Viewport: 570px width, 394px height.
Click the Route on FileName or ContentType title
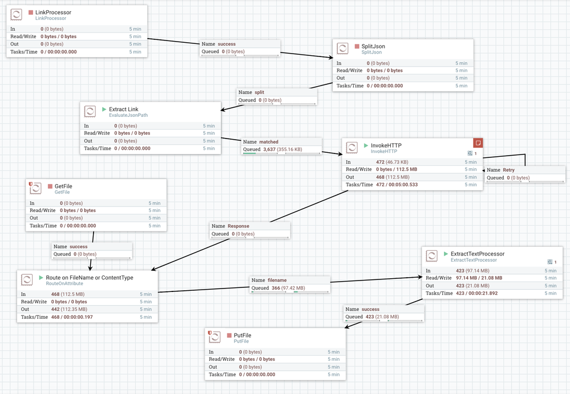(x=90, y=278)
